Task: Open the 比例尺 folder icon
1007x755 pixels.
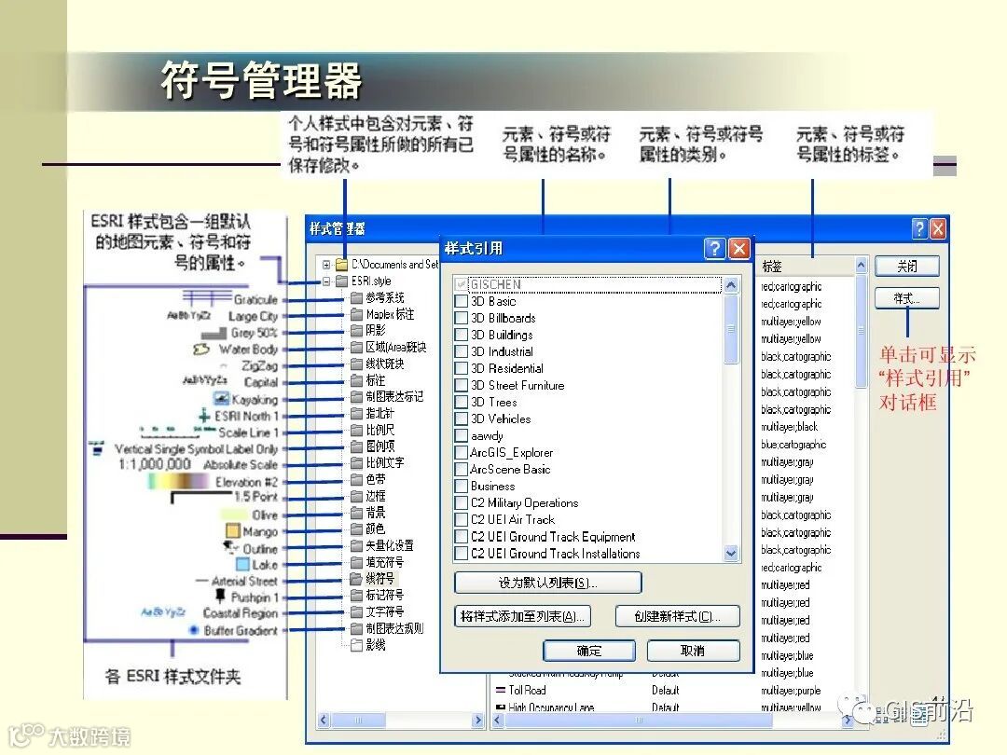Action: [x=356, y=430]
